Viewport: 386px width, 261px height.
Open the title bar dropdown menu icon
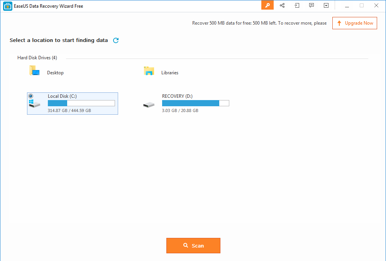click(x=326, y=5)
